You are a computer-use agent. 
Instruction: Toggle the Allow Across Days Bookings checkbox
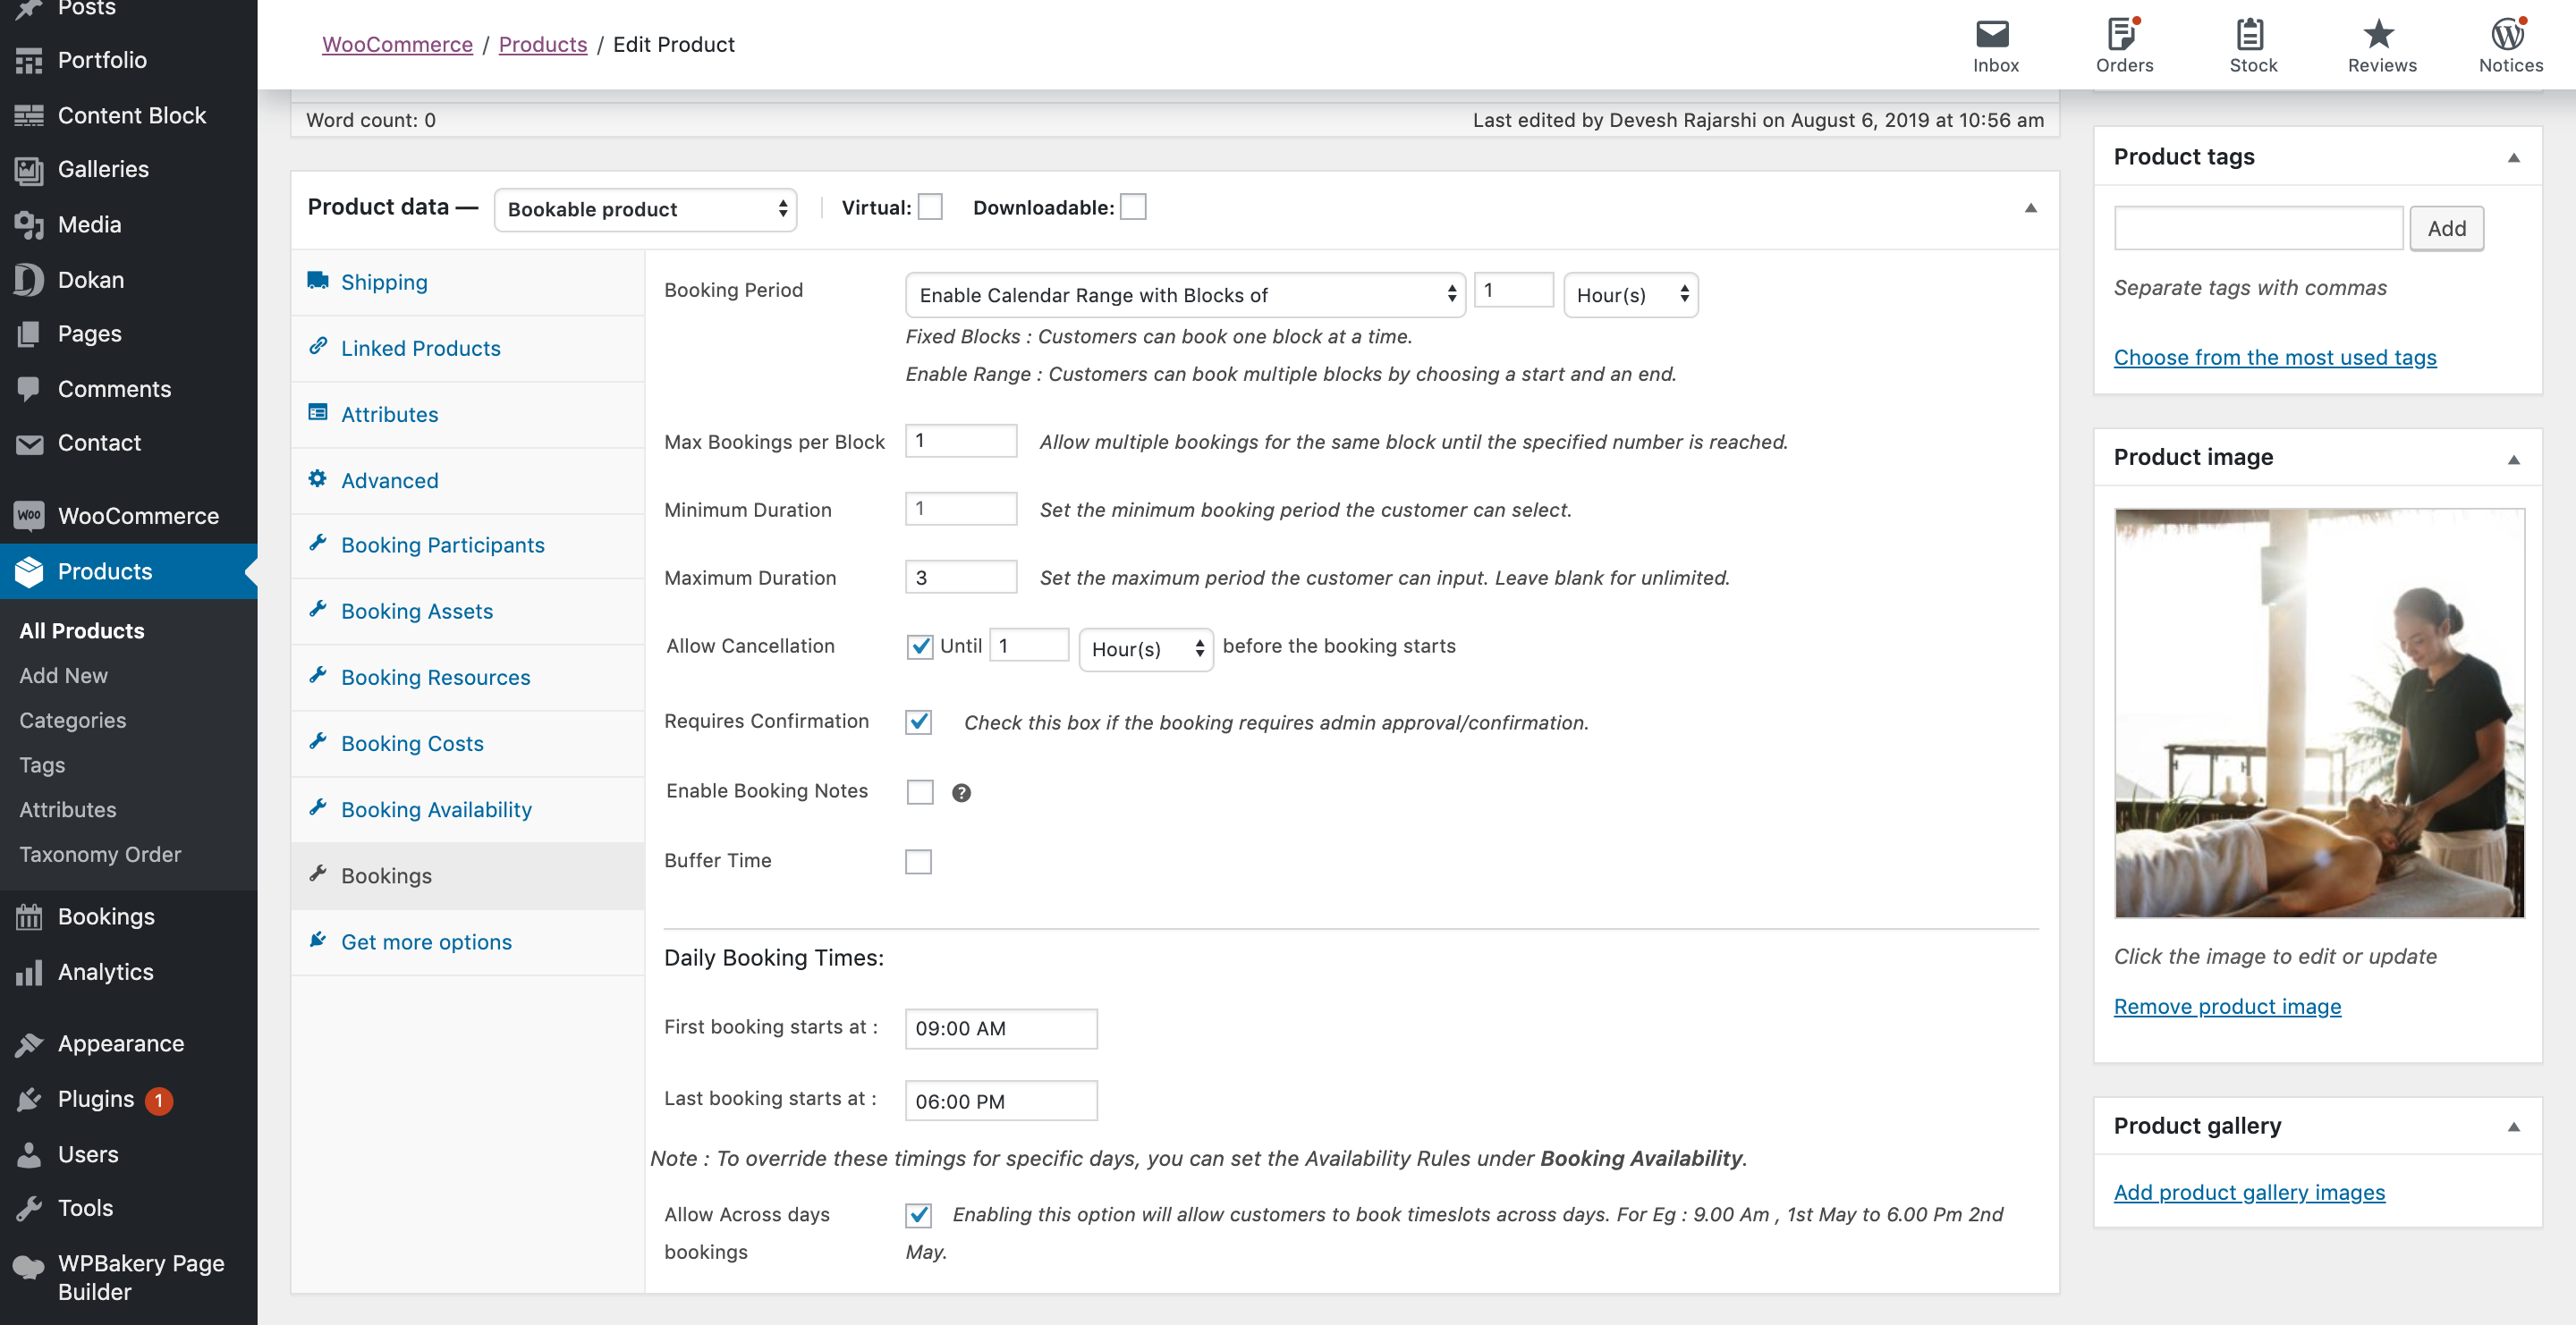pos(919,1213)
